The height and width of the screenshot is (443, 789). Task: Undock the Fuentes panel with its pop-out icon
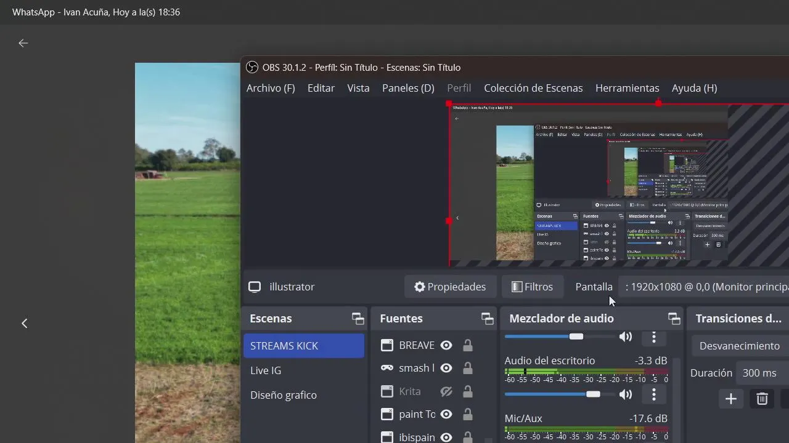pos(488,318)
